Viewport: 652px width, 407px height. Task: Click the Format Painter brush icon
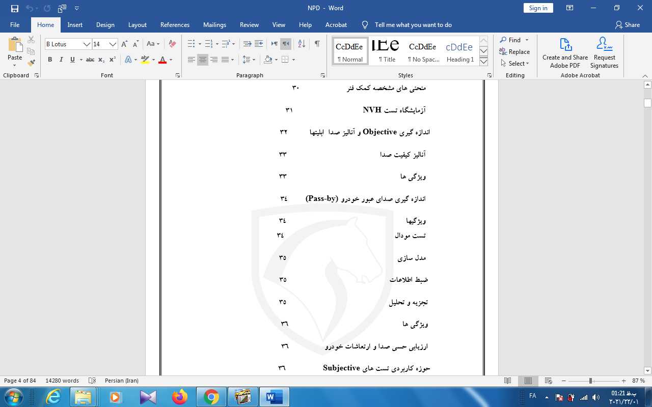click(x=31, y=63)
